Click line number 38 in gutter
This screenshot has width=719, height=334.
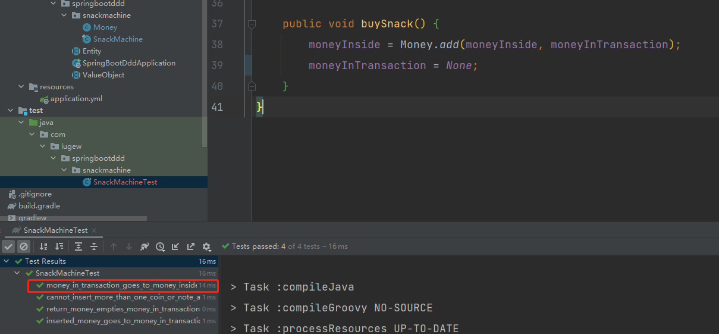pyautogui.click(x=217, y=45)
